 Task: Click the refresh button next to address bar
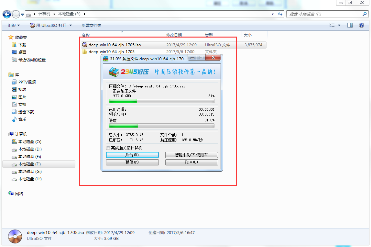[x=280, y=14]
